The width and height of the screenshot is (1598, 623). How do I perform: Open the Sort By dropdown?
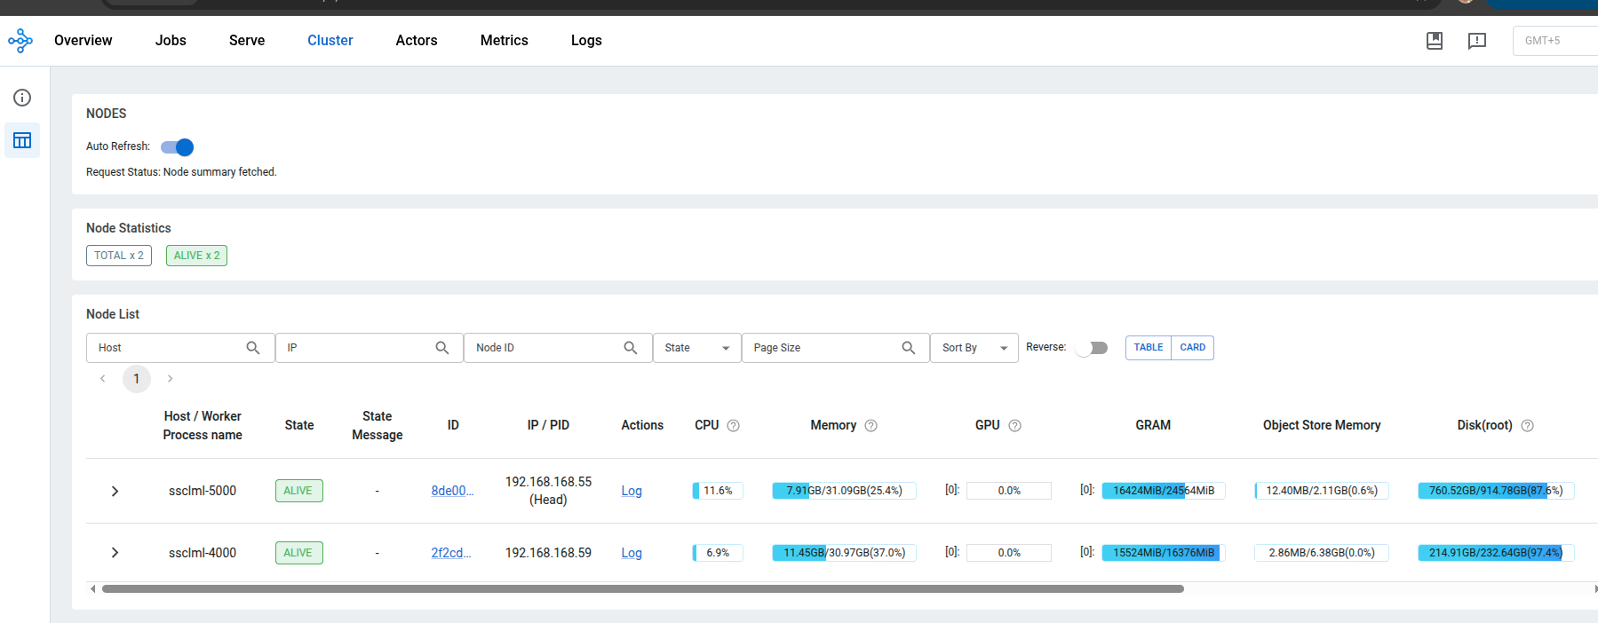pos(974,348)
